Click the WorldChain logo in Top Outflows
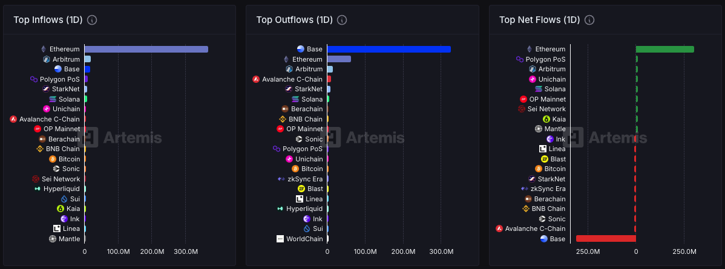The height and width of the screenshot is (269, 725). (x=280, y=239)
